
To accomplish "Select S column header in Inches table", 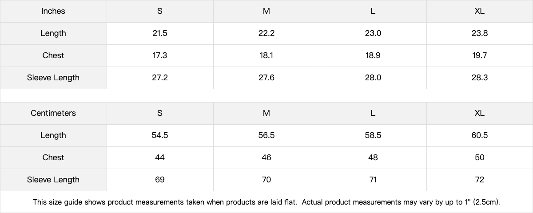I will 160,11.
